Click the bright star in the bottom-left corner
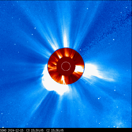The image size is (132, 132). [x=3, y=127]
